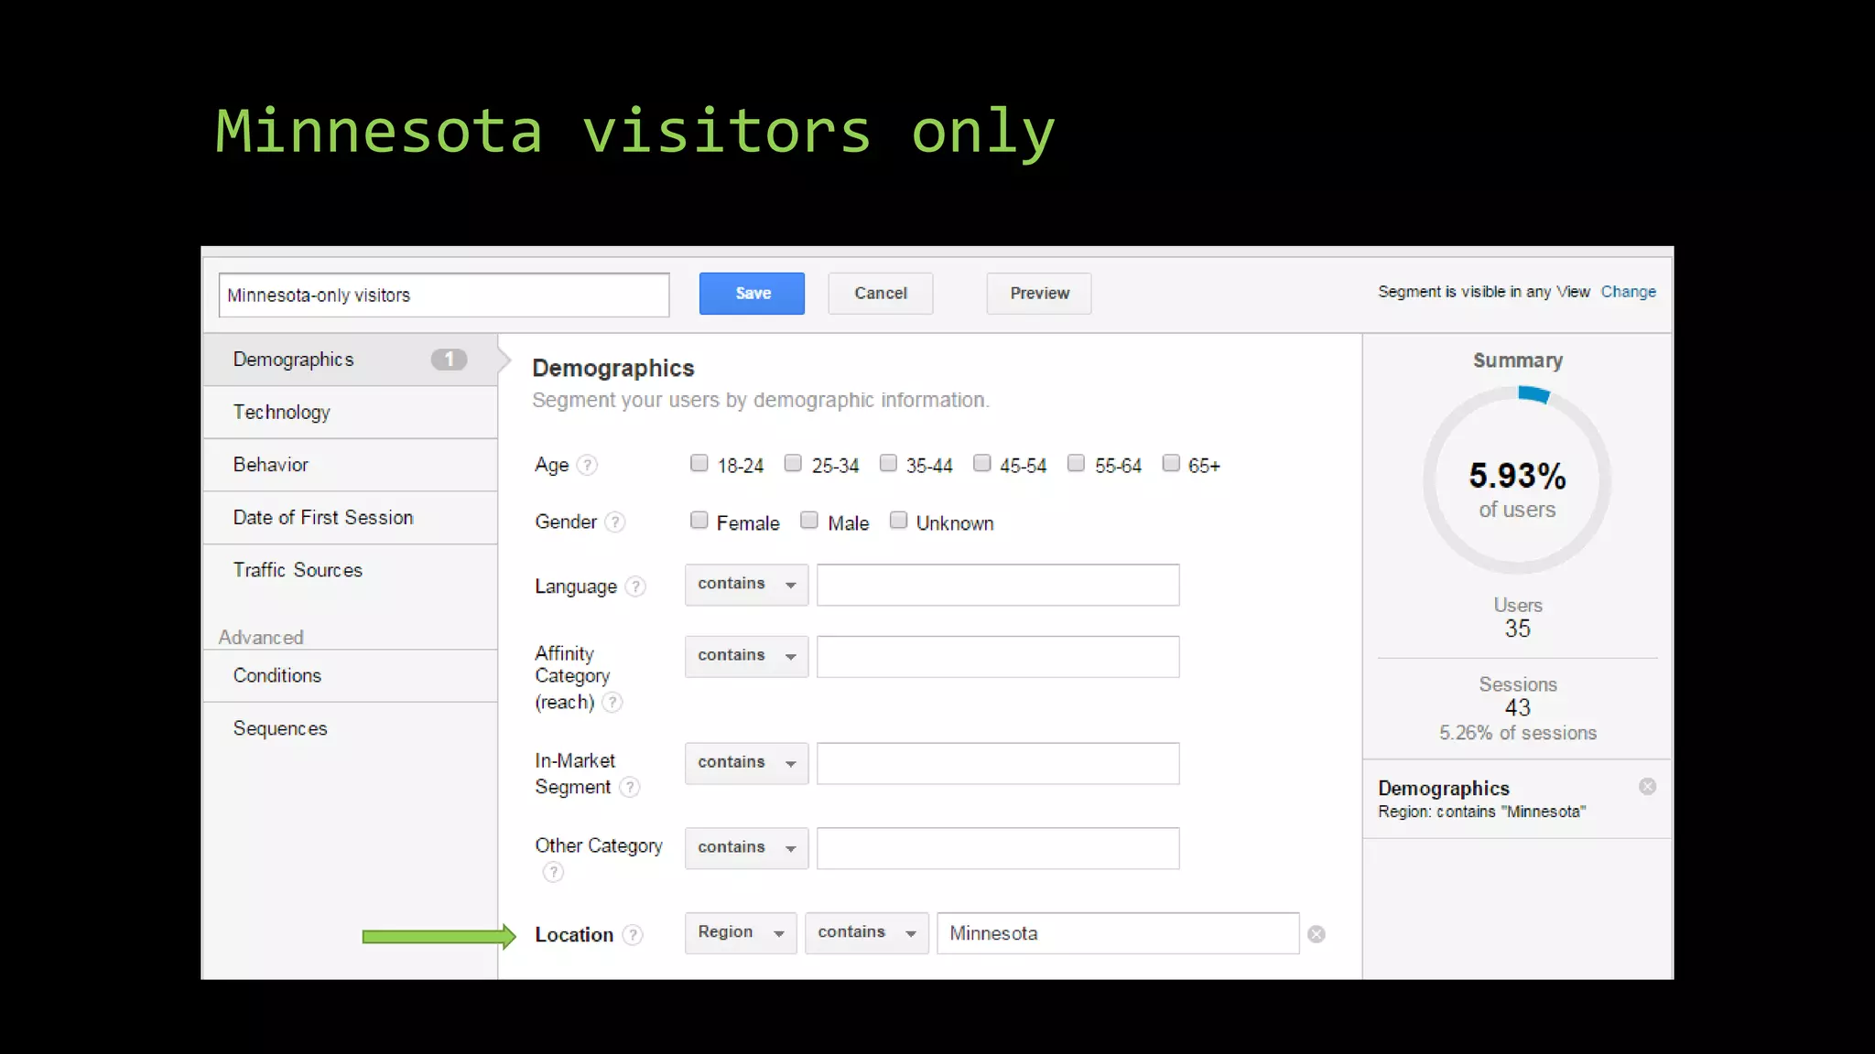
Task: Tick the 45-54 age checkbox
Action: coord(982,463)
